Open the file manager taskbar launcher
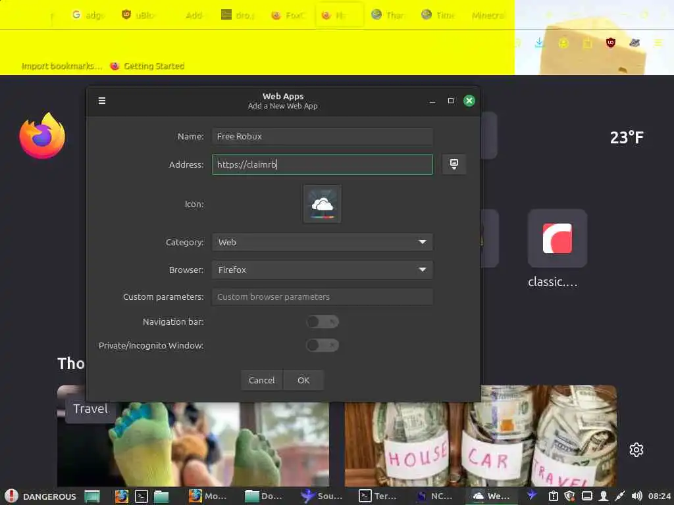The height and width of the screenshot is (505, 674). [x=161, y=496]
